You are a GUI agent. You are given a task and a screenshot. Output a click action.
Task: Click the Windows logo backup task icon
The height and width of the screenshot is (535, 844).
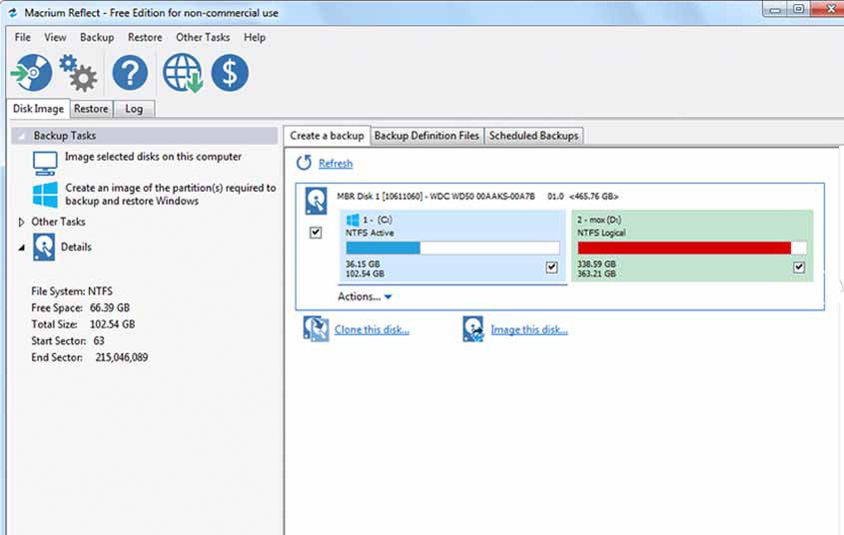point(45,194)
